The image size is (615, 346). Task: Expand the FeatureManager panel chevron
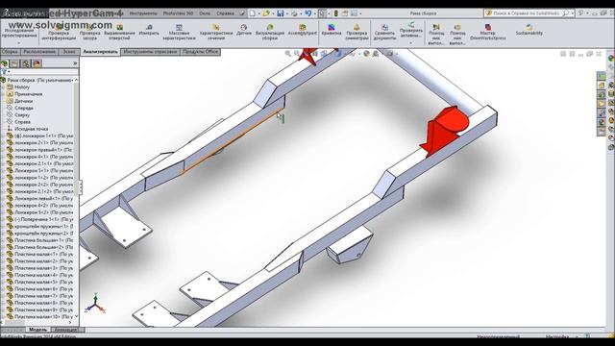click(x=75, y=63)
